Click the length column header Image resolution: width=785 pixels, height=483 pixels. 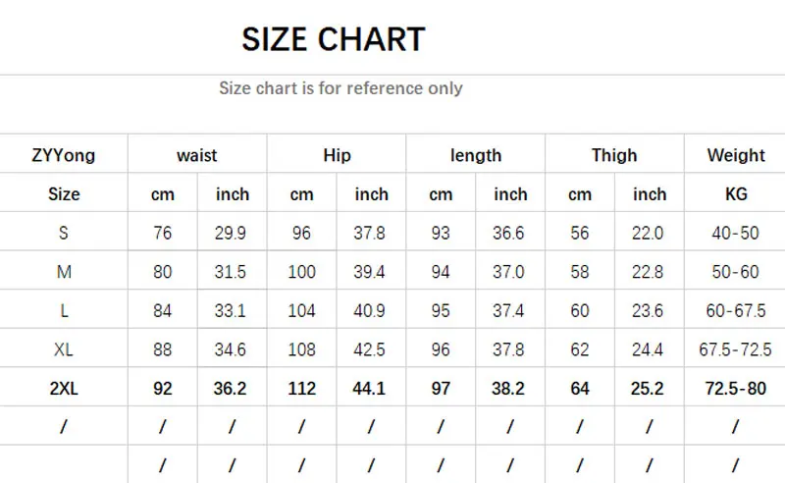tap(476, 155)
